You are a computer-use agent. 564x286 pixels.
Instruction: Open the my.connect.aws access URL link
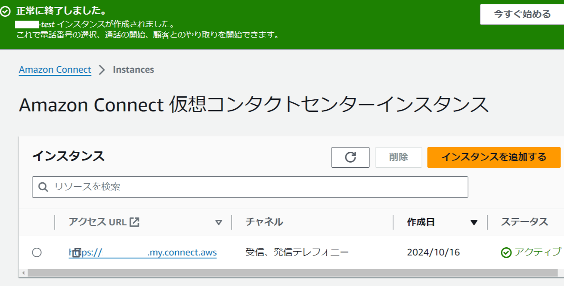[143, 252]
